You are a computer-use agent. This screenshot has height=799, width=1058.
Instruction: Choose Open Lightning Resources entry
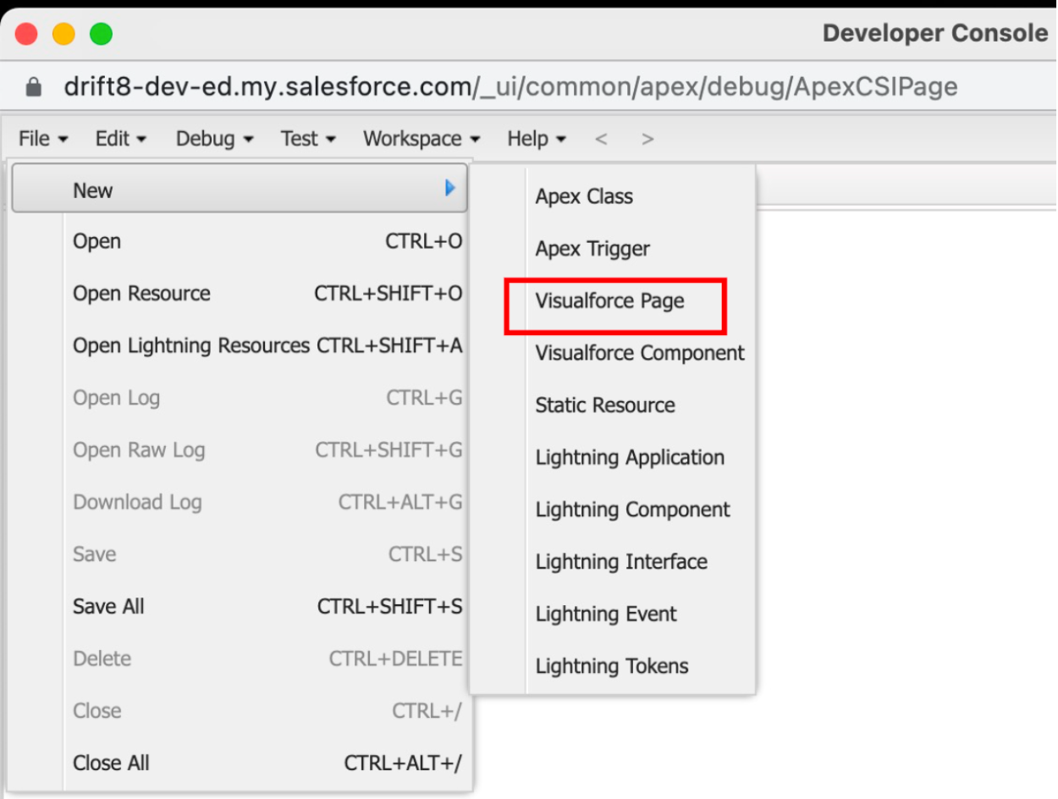(x=267, y=346)
